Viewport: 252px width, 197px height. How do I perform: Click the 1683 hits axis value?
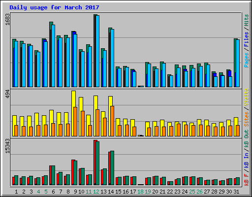7,19
